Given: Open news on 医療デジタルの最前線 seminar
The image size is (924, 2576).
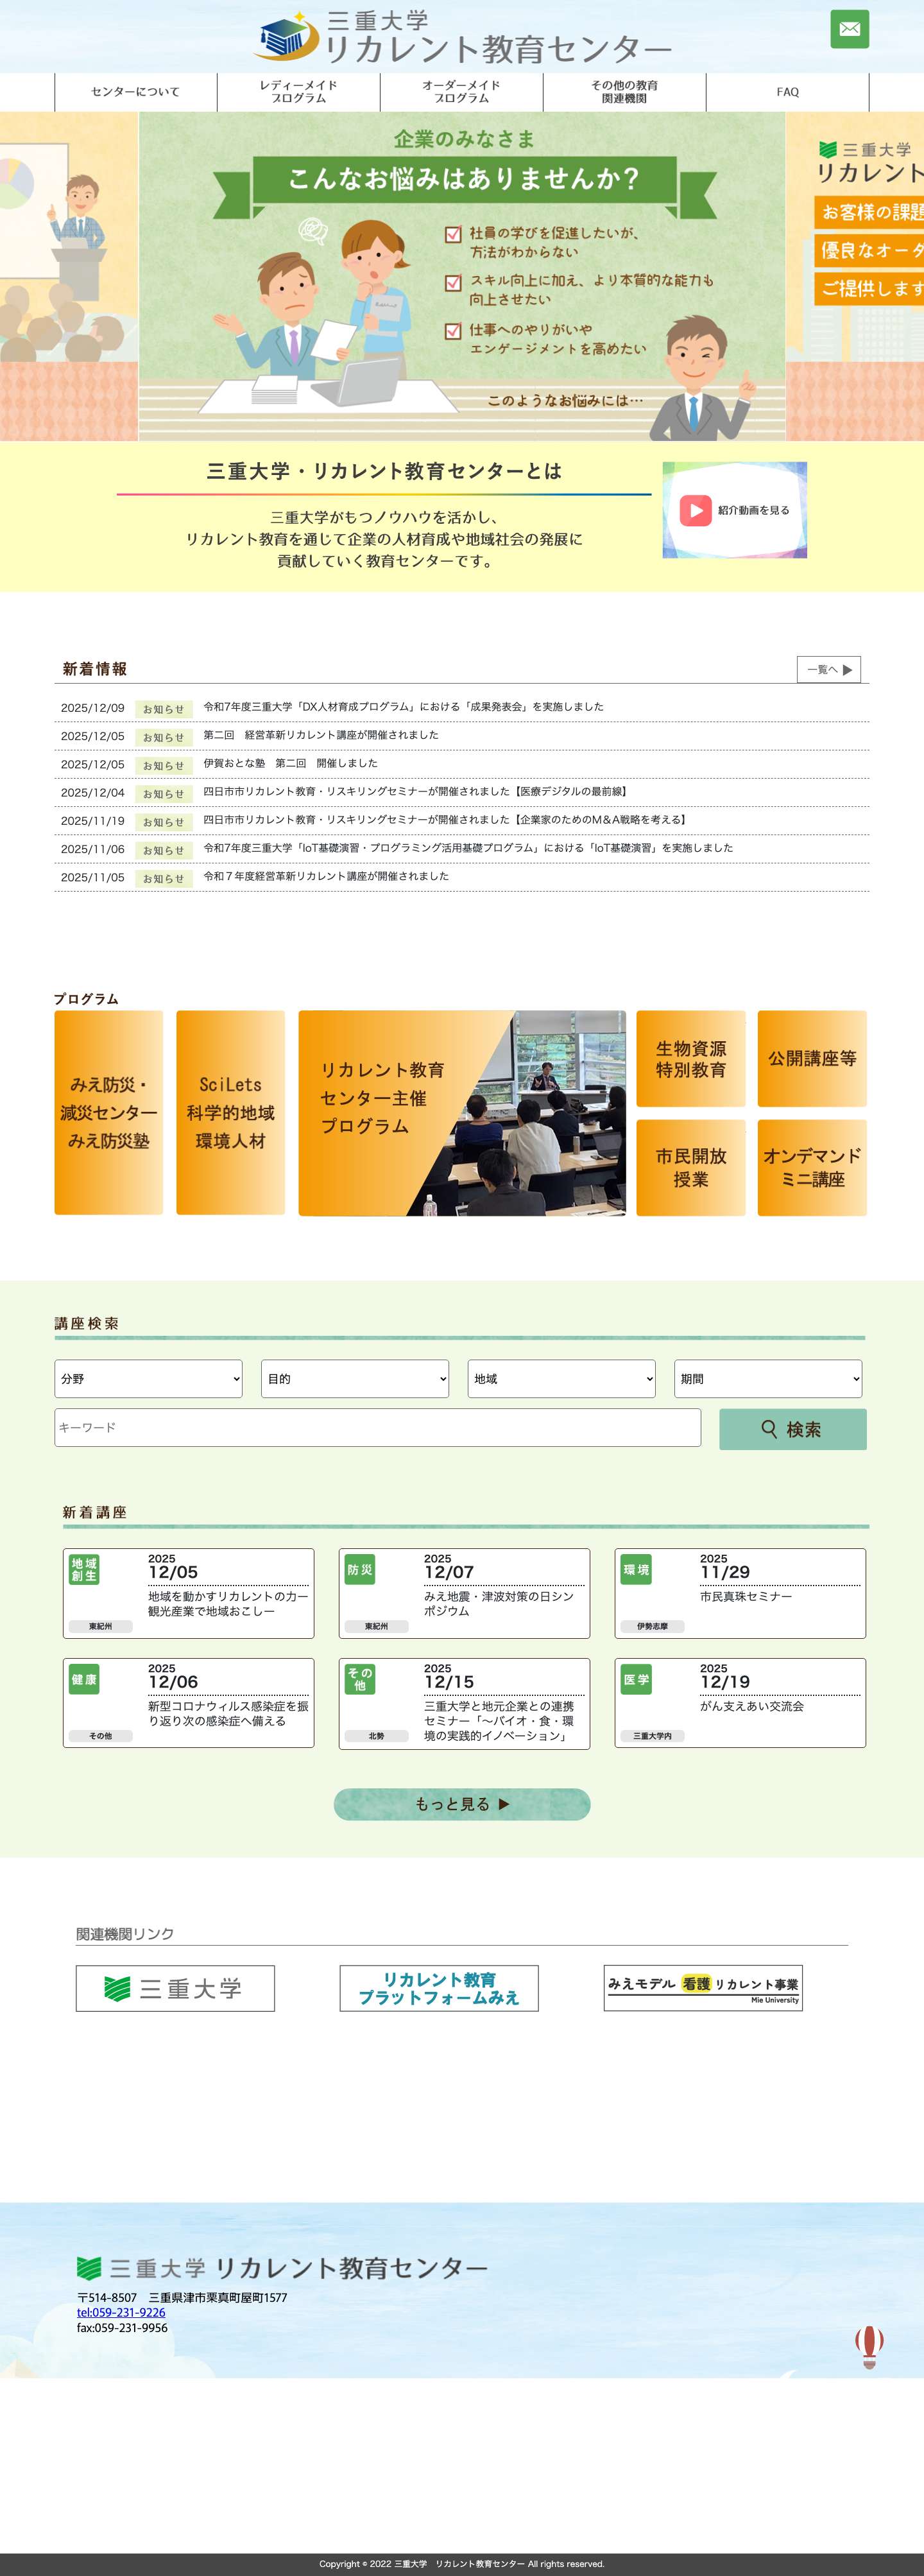Looking at the screenshot, I should [x=417, y=791].
